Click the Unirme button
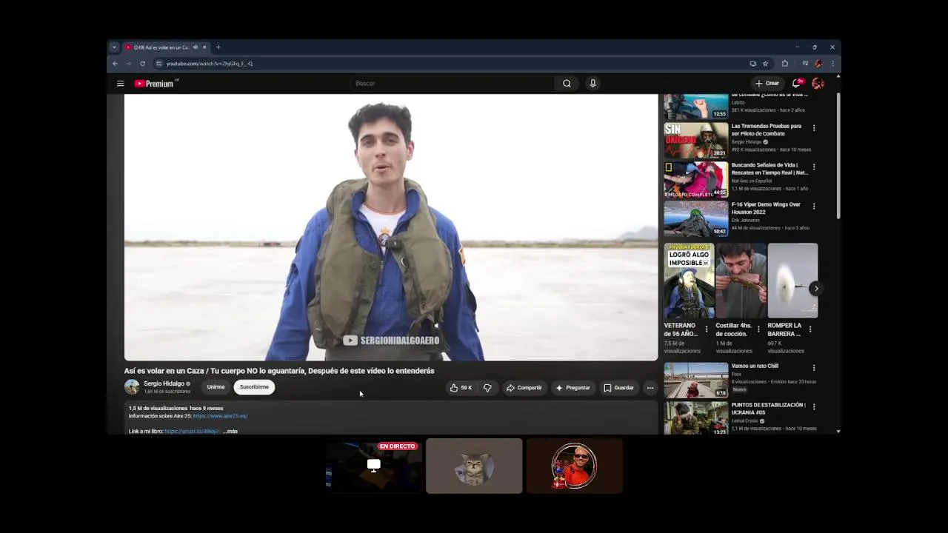Screen dimensions: 948x533 click(216, 387)
